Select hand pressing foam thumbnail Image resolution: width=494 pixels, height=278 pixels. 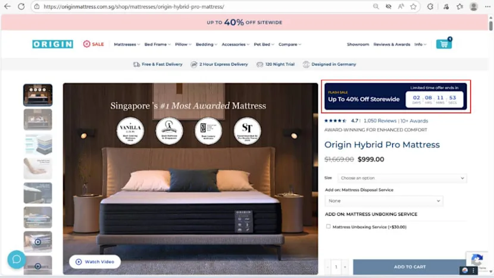38,169
